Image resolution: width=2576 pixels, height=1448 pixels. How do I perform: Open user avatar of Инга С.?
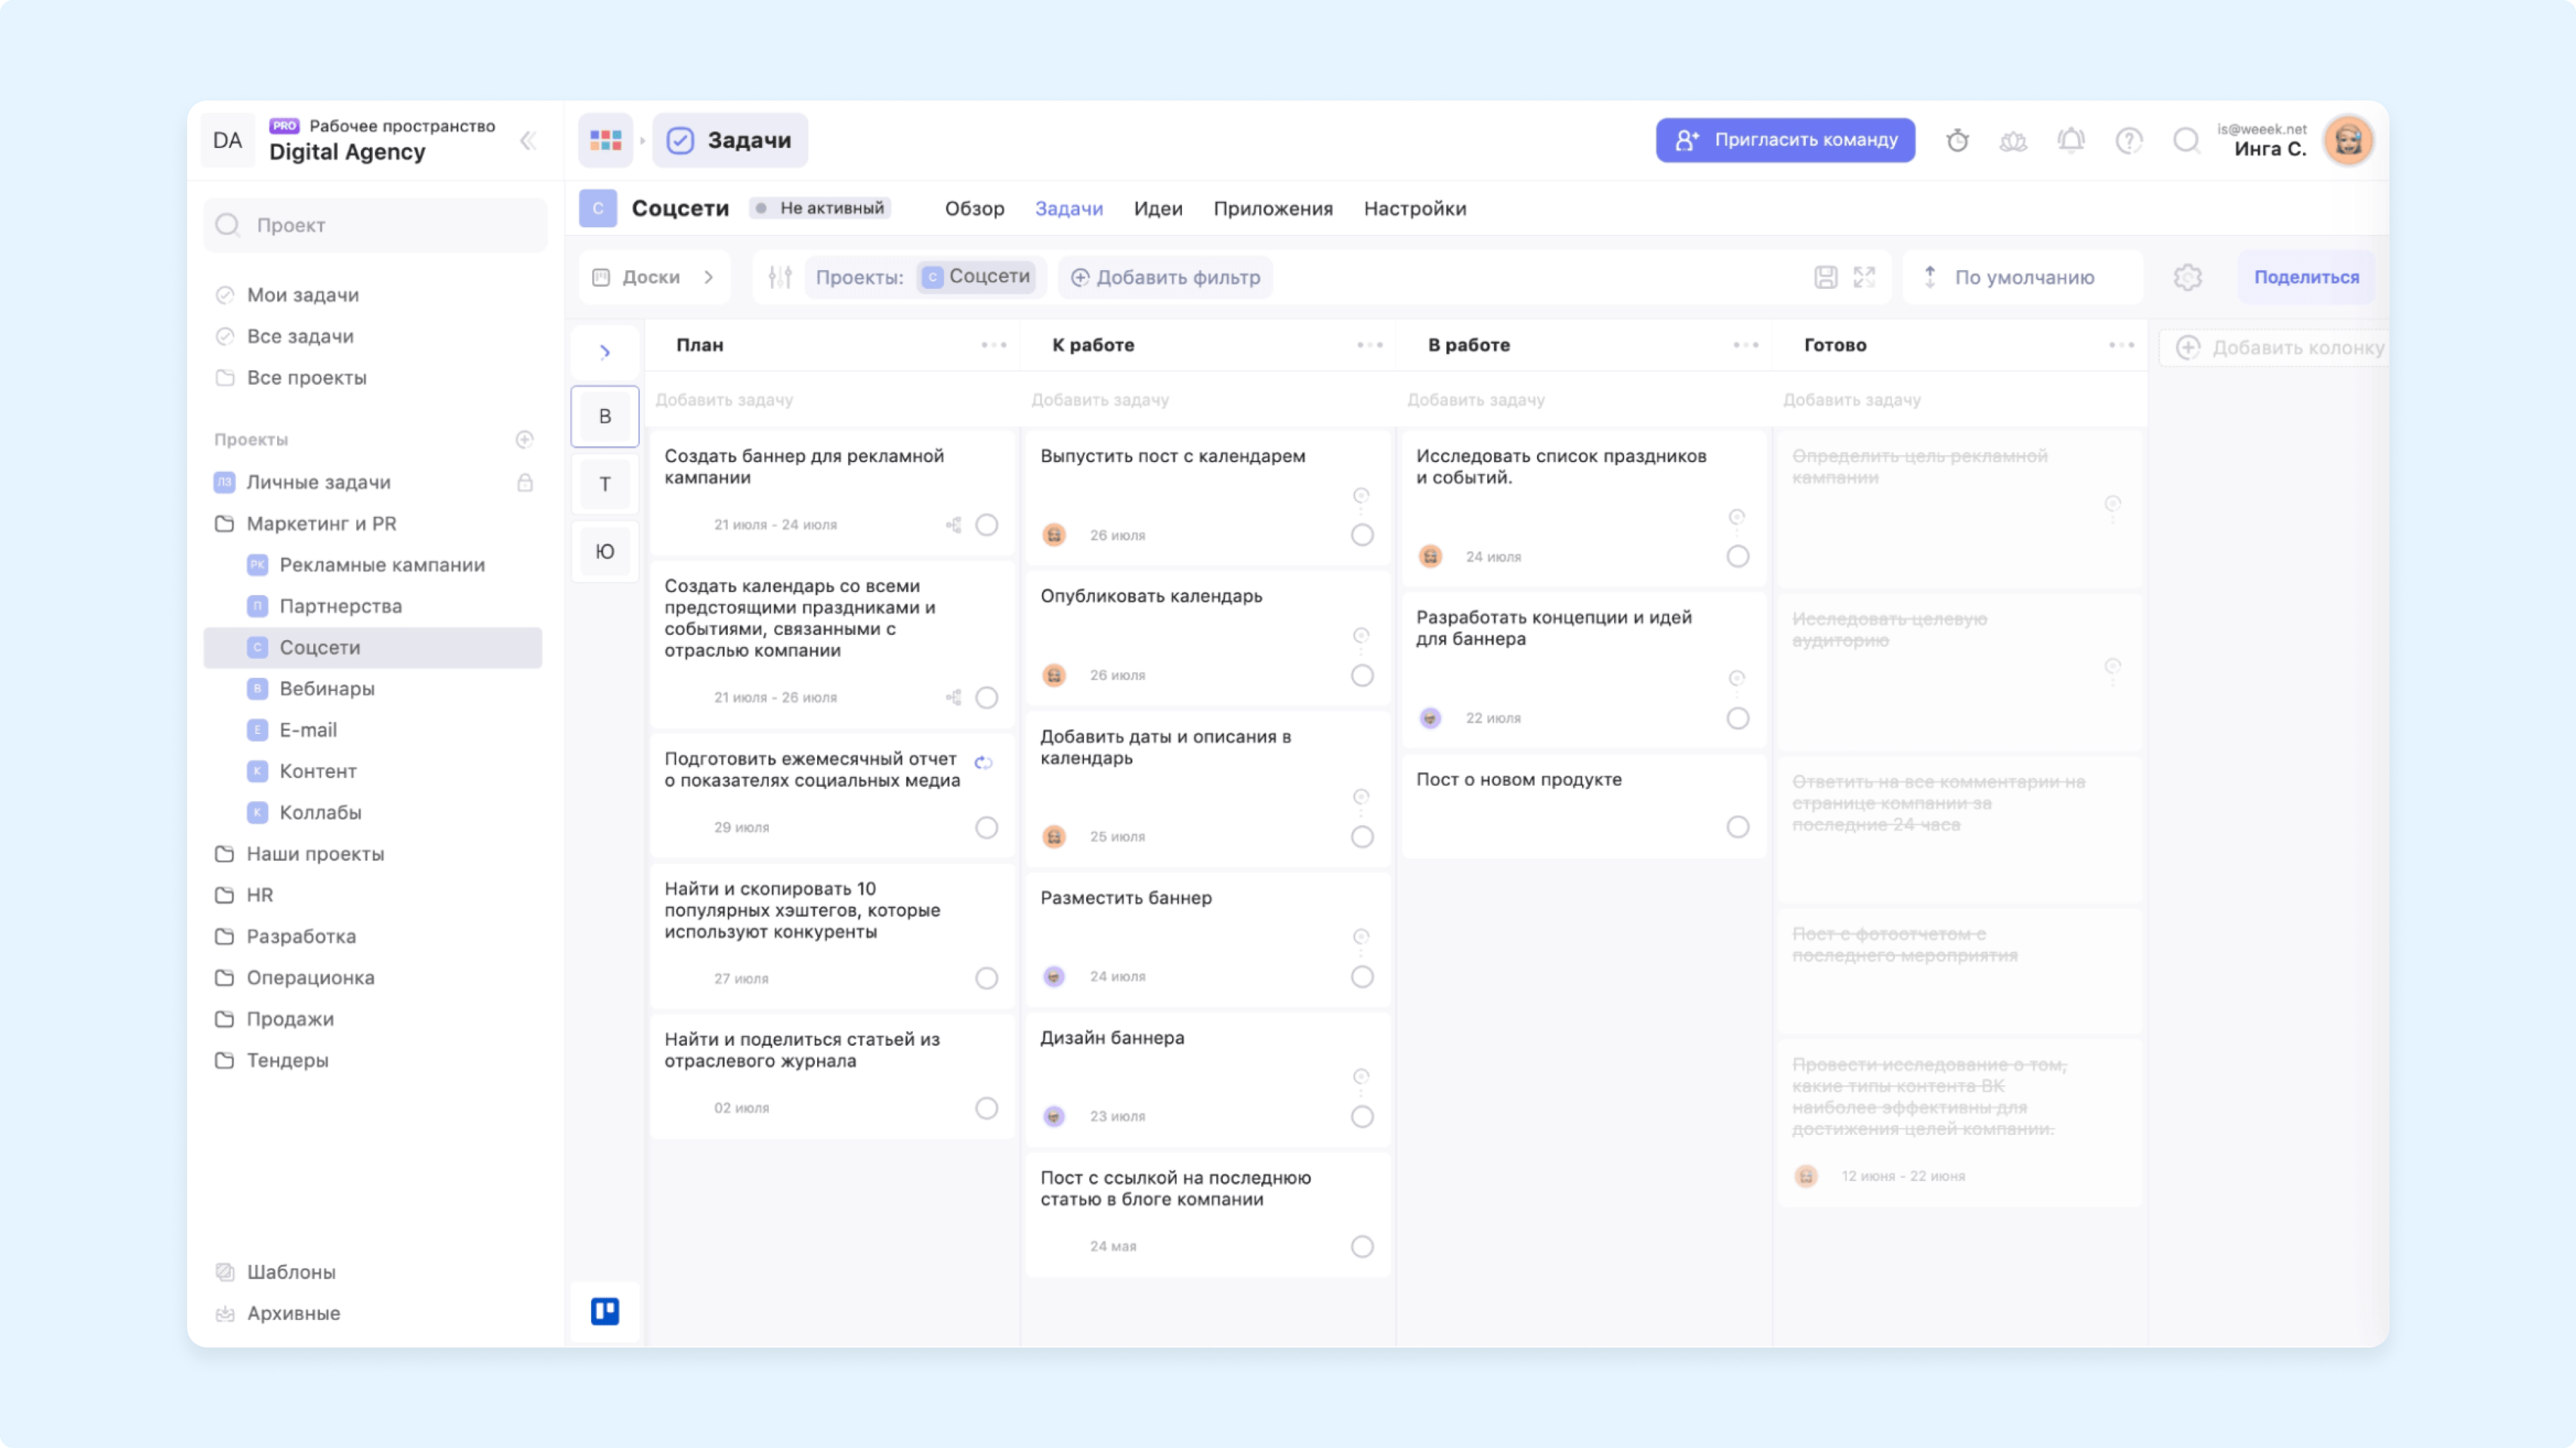2348,140
